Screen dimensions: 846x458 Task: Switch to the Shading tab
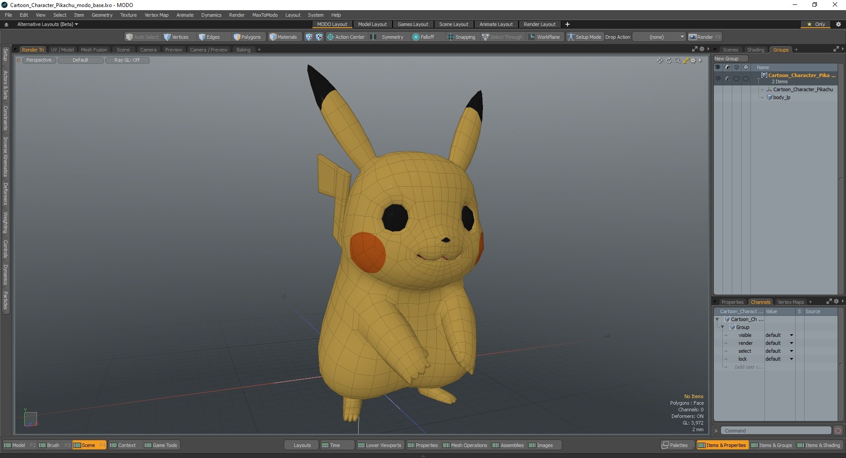[755, 50]
